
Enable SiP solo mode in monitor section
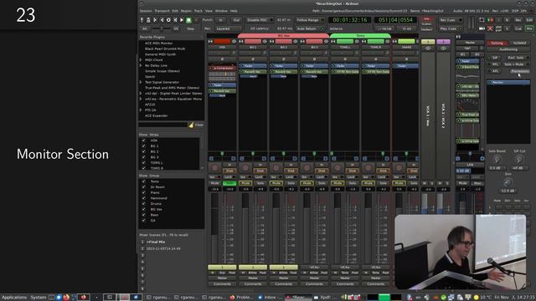(495, 58)
